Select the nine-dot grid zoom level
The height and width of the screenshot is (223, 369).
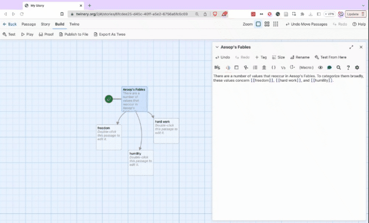[x=275, y=24]
